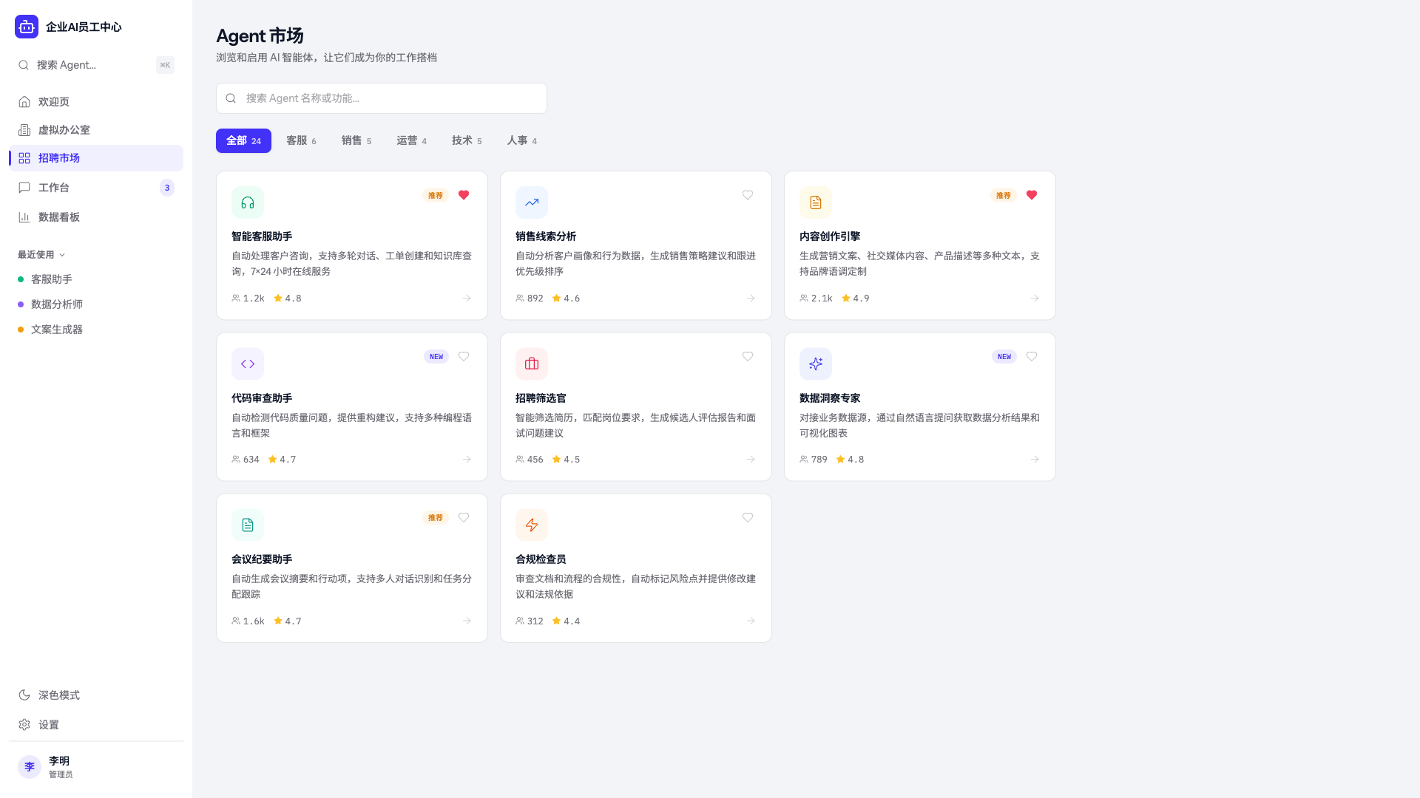Click the lightning icon on 合规检查员
This screenshot has width=1420, height=798.
[531, 525]
